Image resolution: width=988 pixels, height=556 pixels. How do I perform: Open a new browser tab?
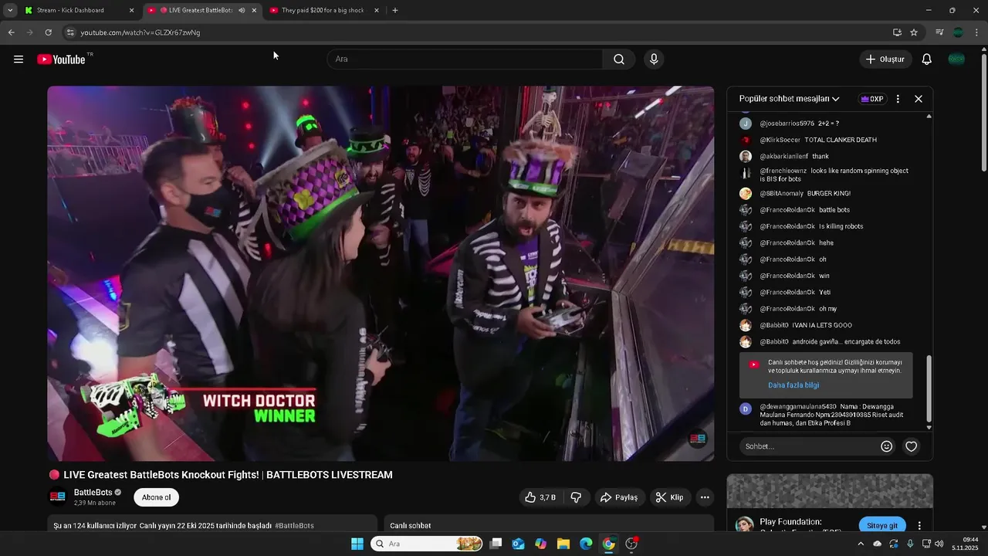[x=395, y=10]
